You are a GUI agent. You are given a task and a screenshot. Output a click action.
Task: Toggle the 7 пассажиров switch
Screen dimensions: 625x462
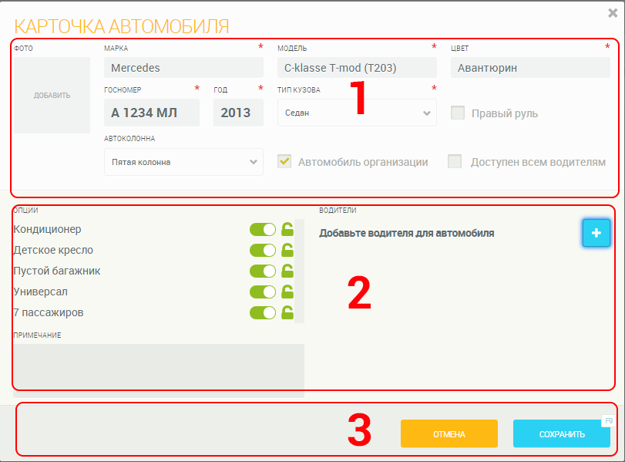263,312
